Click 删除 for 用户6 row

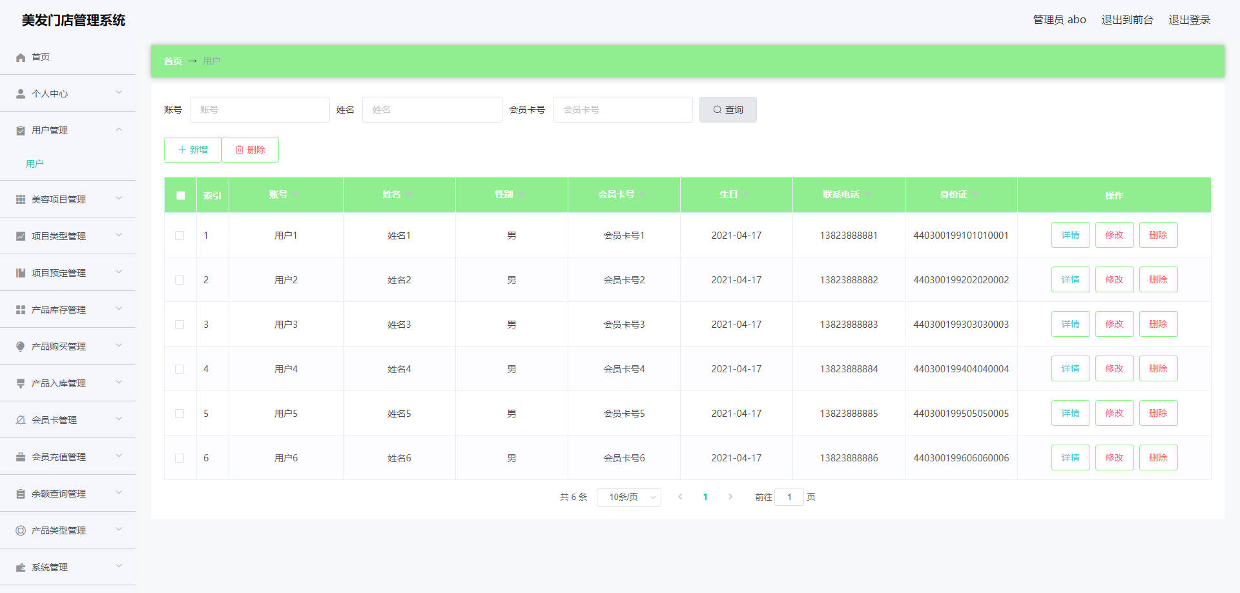pyautogui.click(x=1159, y=457)
